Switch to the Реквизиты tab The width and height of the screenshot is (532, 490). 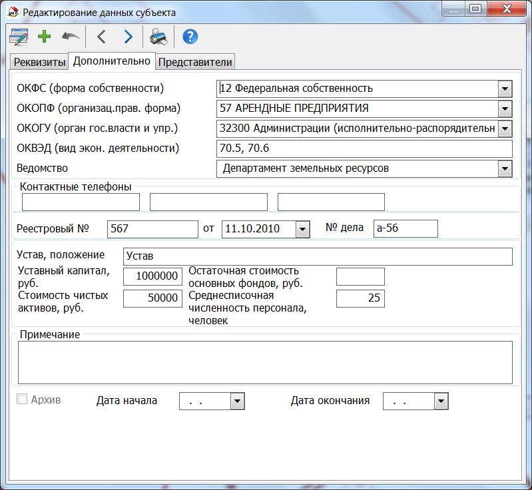click(39, 62)
